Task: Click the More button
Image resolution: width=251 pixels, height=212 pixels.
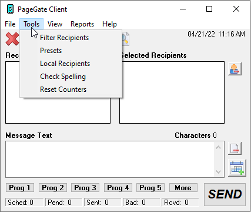Action: coord(183,187)
